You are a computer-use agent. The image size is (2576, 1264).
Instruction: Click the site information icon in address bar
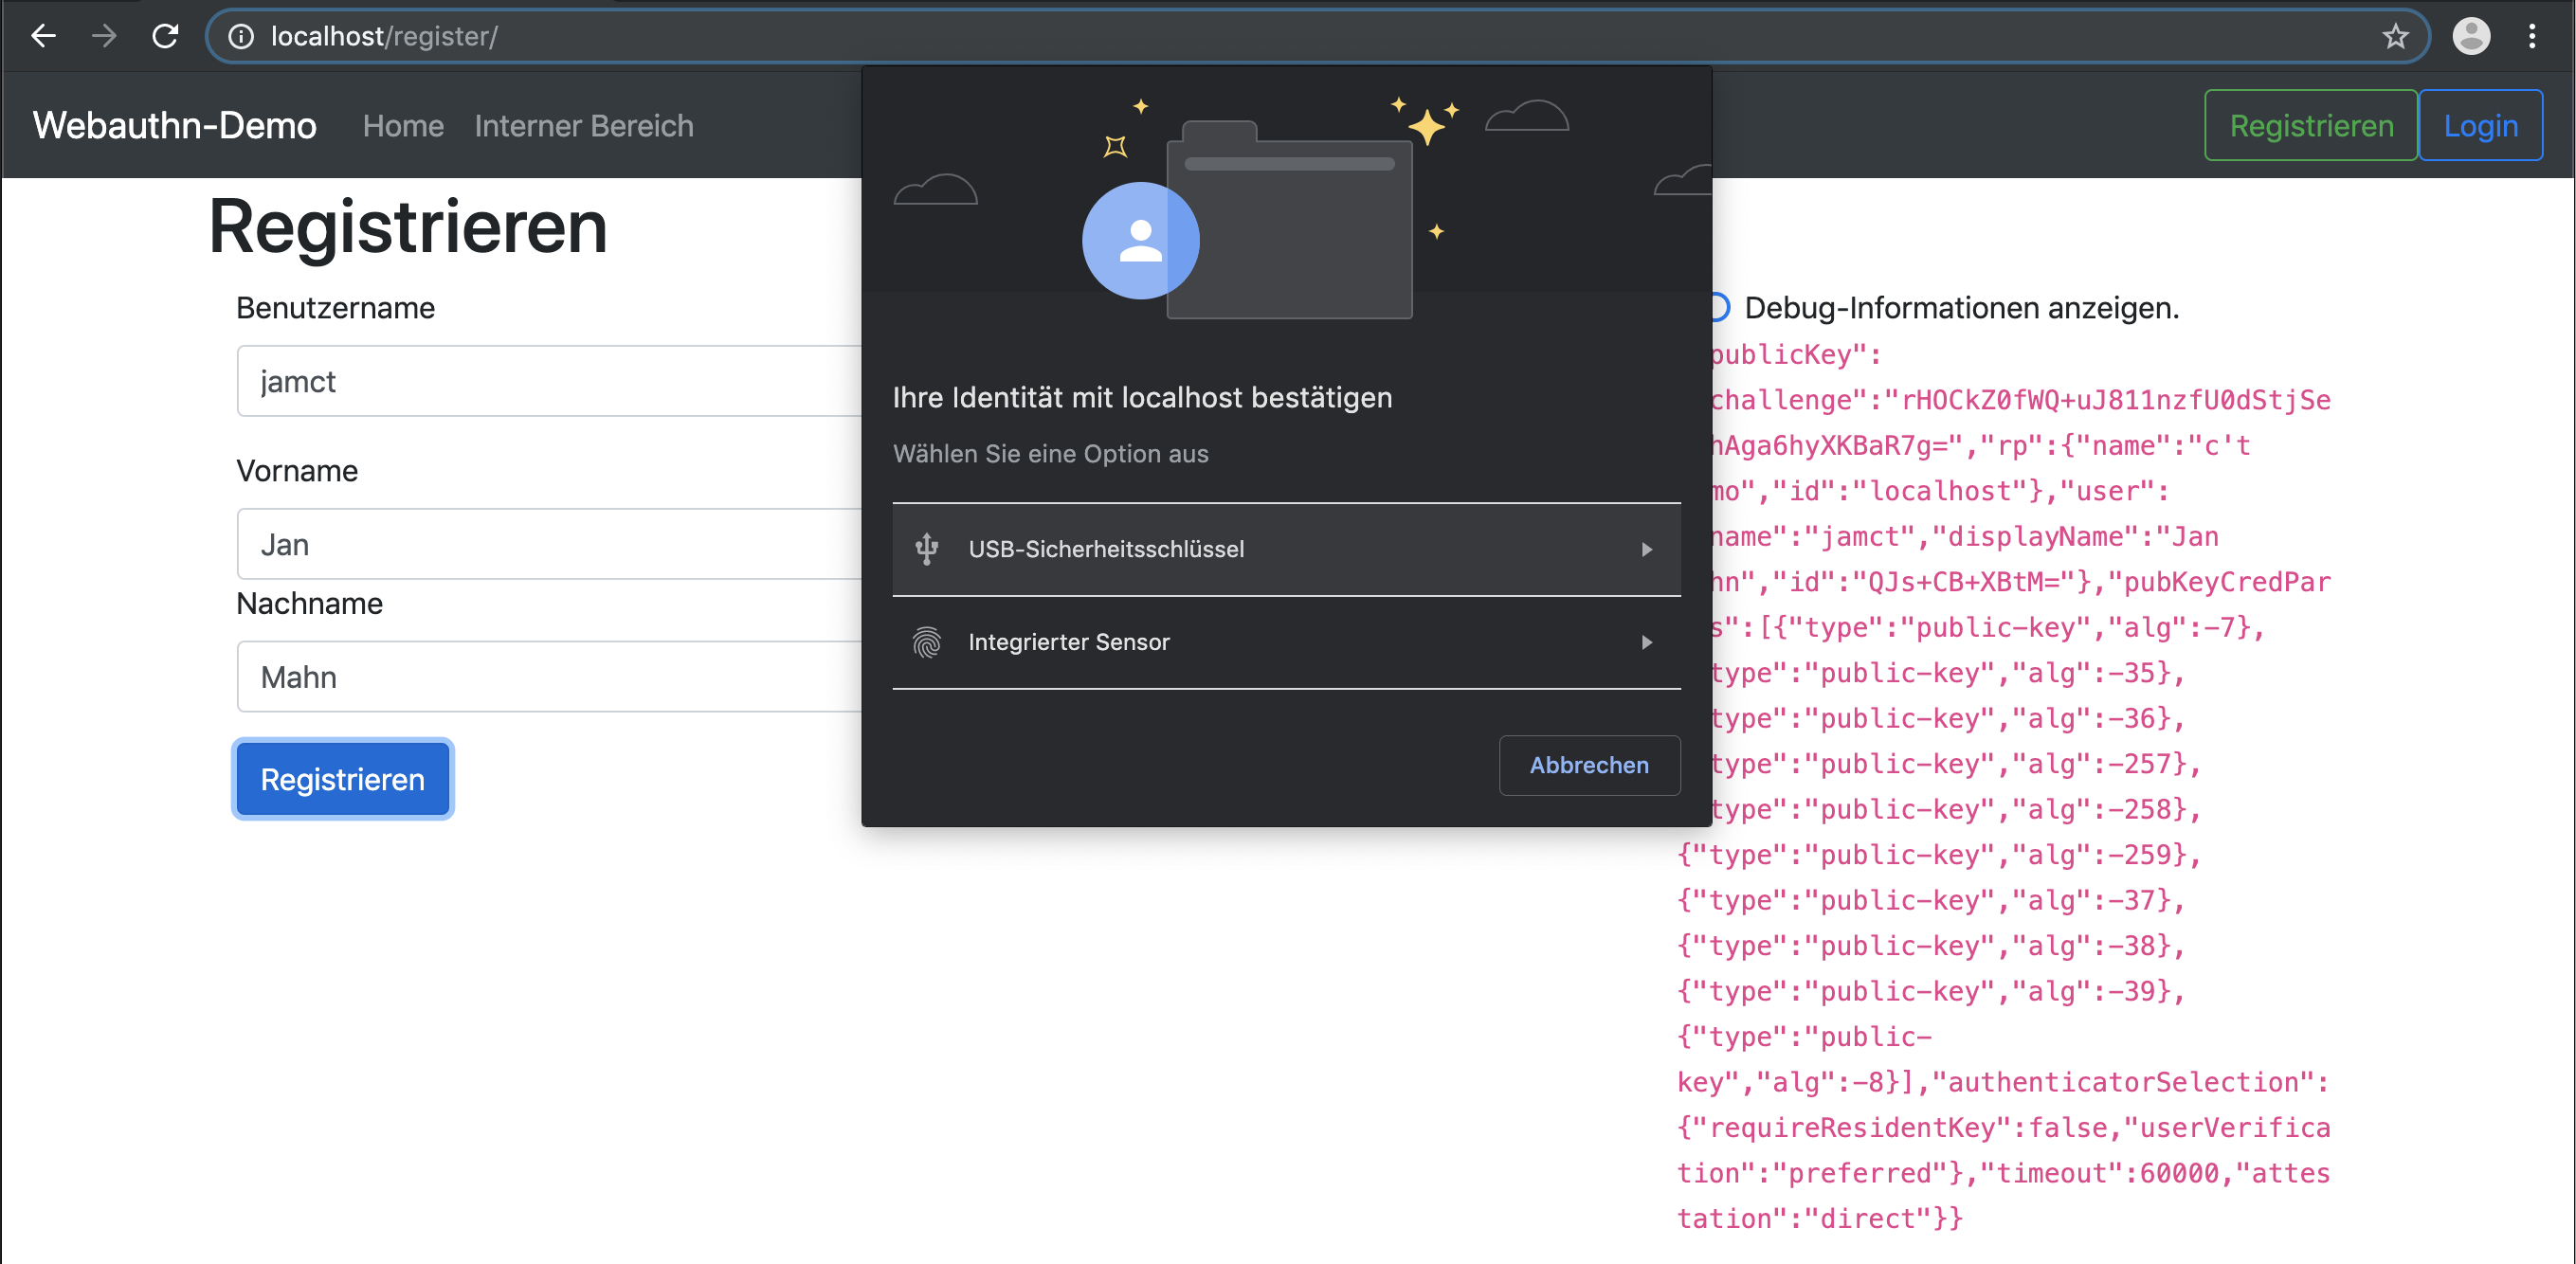(x=240, y=37)
